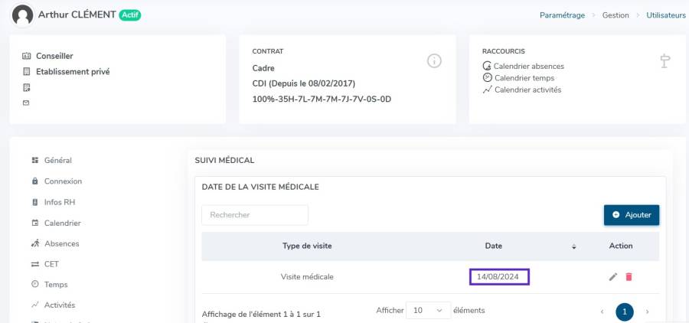Delete the Visite médicale row with trash icon

click(629, 277)
